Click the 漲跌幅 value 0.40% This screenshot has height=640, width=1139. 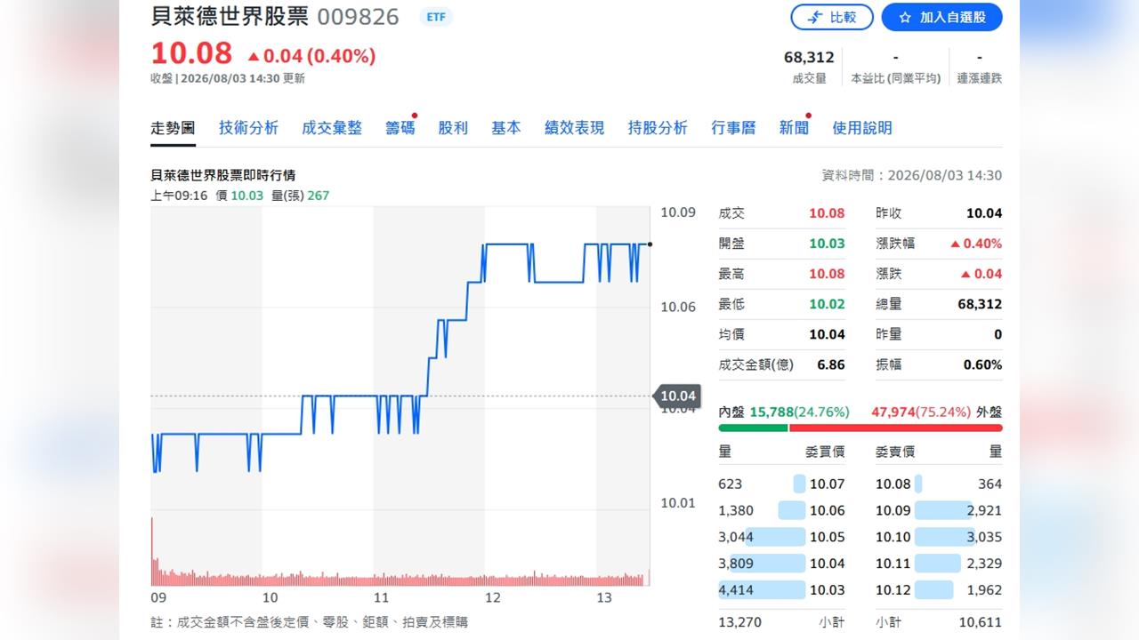click(x=976, y=244)
